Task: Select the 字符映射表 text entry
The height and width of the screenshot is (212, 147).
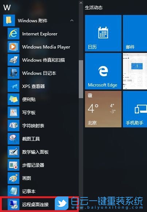Action: [x=33, y=126]
